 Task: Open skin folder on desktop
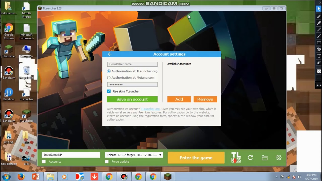tap(26, 138)
